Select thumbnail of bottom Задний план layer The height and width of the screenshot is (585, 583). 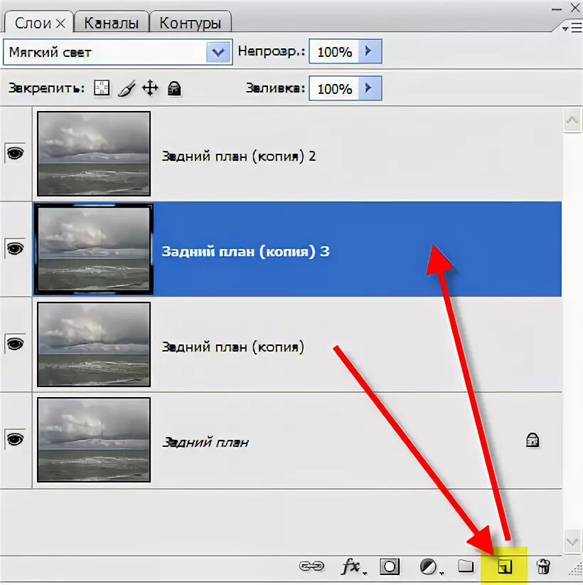94,440
